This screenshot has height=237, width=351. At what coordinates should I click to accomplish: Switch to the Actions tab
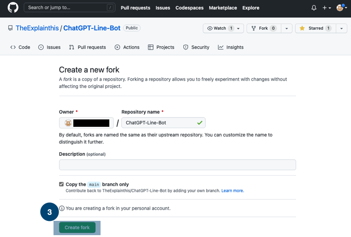[127, 47]
